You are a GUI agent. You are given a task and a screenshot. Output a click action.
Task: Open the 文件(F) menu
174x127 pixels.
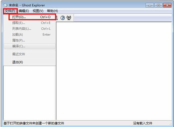click(x=10, y=11)
